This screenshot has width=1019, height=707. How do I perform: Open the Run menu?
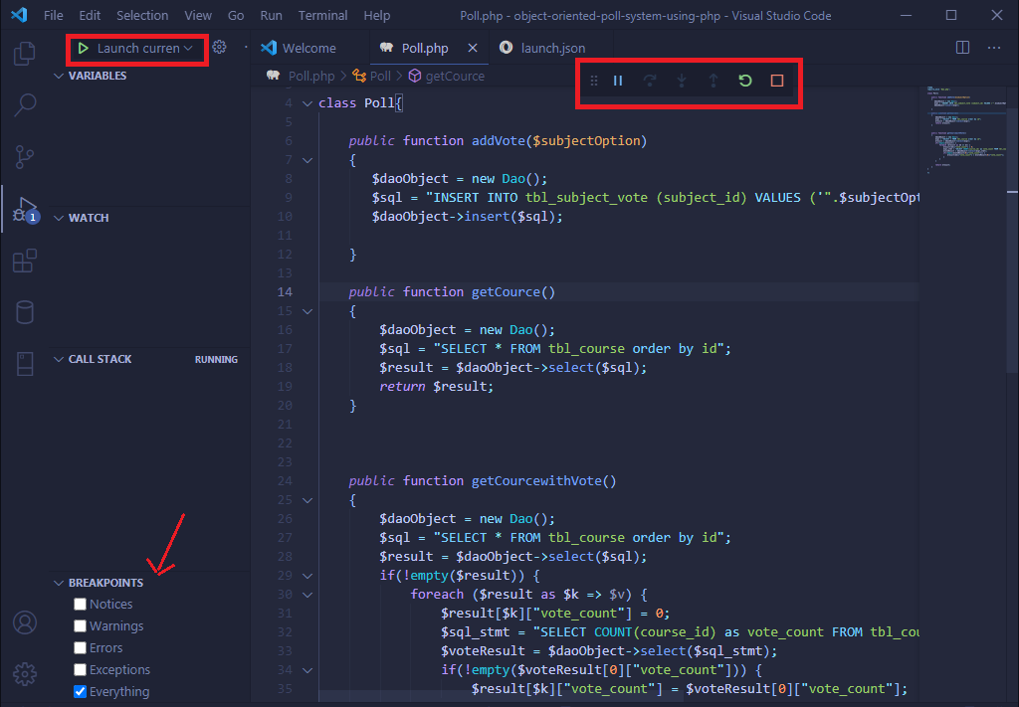pyautogui.click(x=271, y=15)
